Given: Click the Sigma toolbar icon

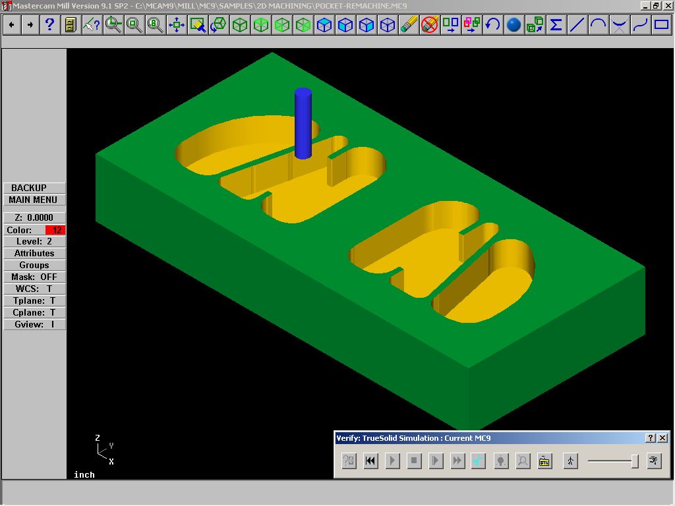Looking at the screenshot, I should [556, 25].
